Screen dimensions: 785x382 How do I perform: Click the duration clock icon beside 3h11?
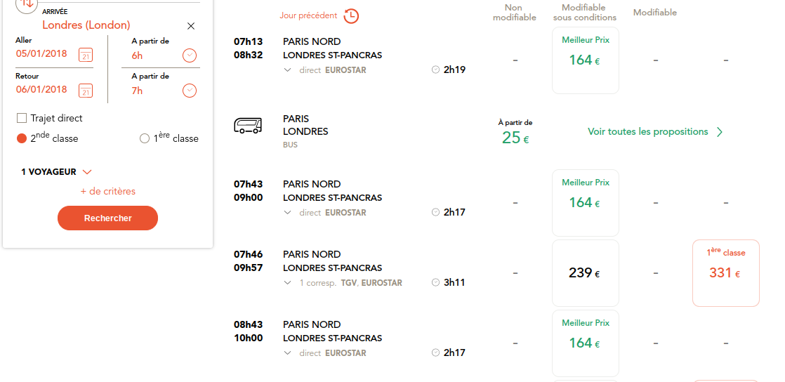435,282
